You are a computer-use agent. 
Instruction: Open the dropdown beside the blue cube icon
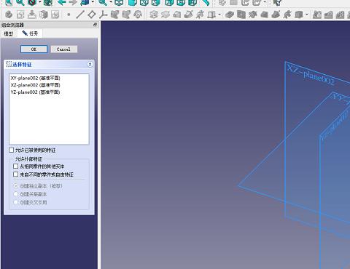pos(93,2)
